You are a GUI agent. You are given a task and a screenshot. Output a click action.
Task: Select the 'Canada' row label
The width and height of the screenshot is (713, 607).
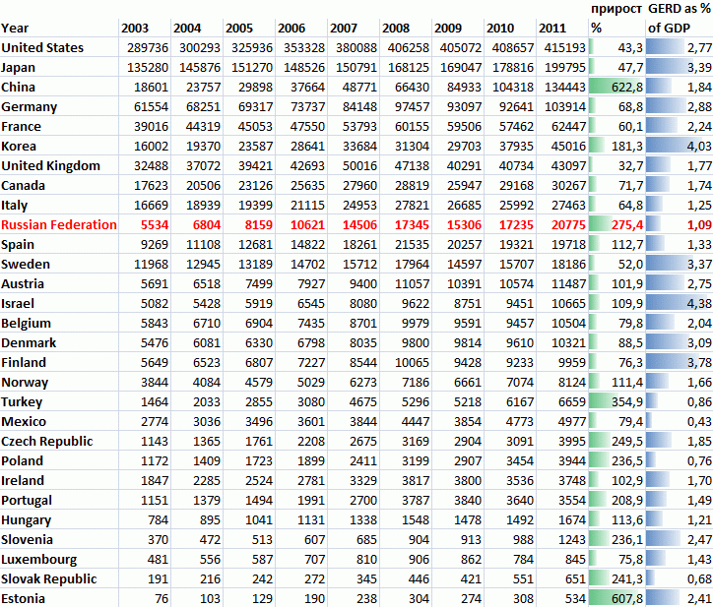tap(23, 186)
